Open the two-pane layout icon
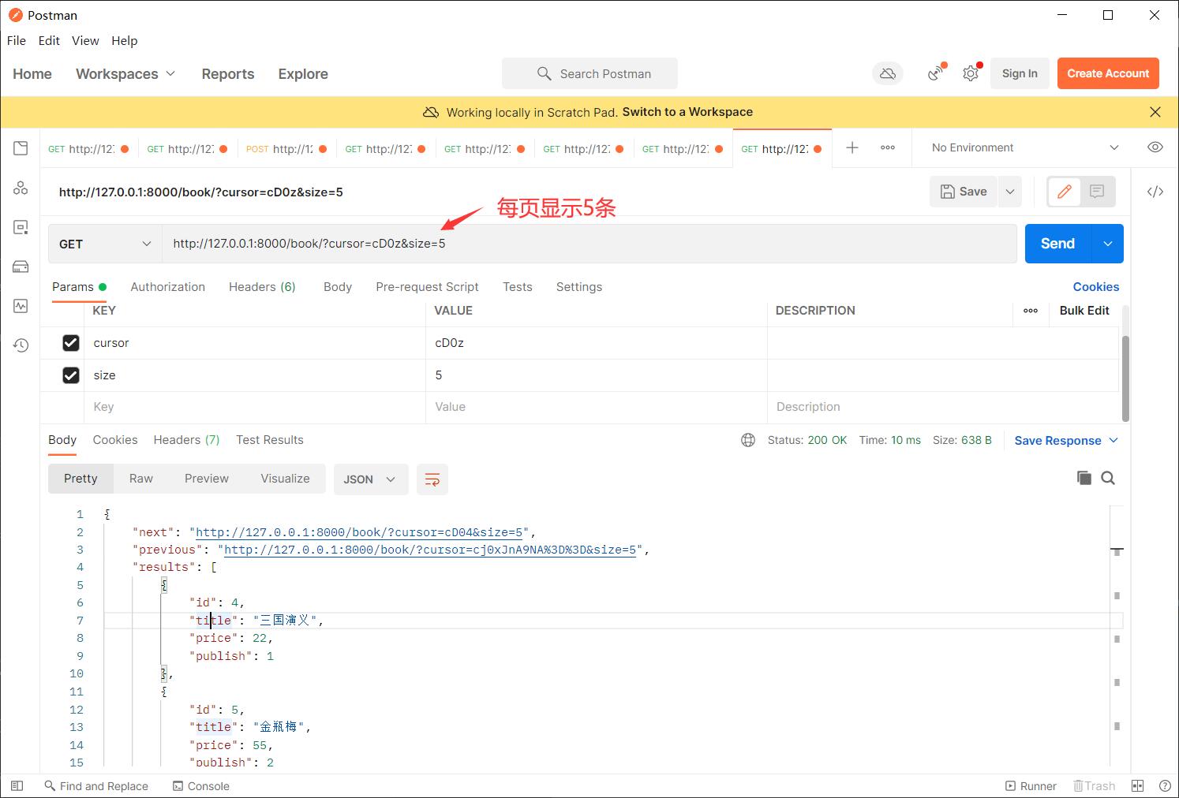 tap(1137, 785)
